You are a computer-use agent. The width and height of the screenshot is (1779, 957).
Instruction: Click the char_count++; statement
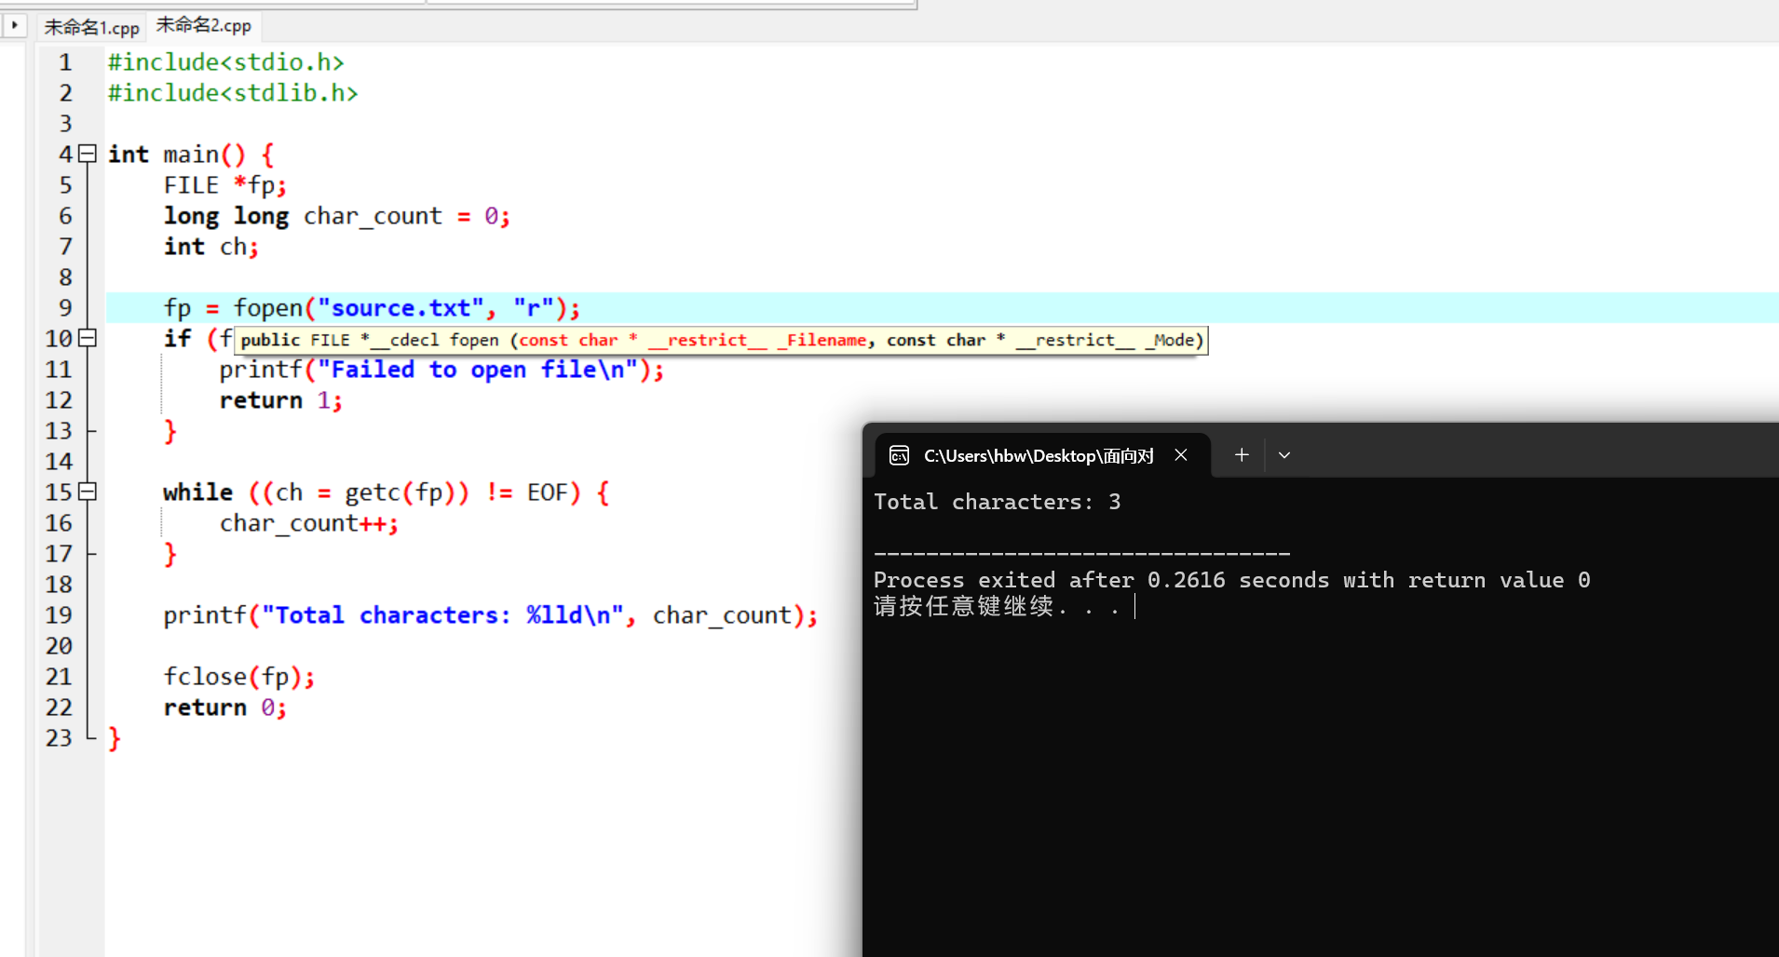pyautogui.click(x=309, y=523)
